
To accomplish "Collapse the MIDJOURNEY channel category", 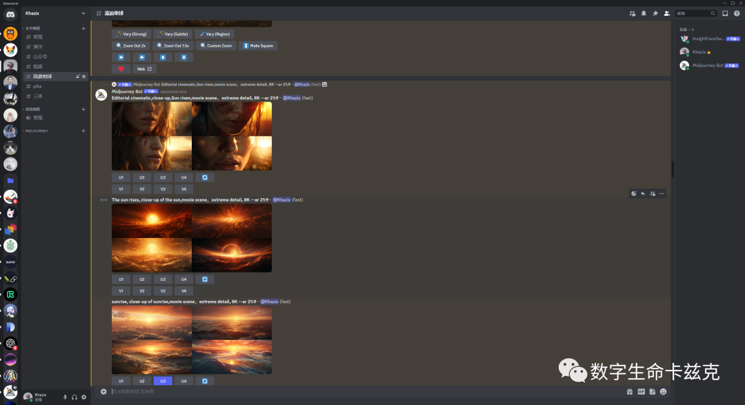I will [x=37, y=130].
